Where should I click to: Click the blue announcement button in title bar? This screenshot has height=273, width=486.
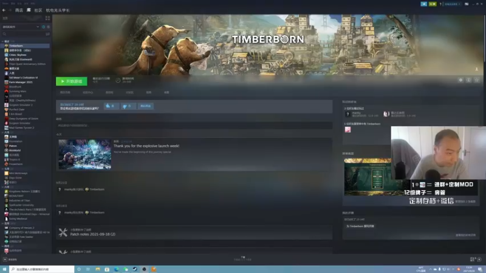tap(423, 4)
